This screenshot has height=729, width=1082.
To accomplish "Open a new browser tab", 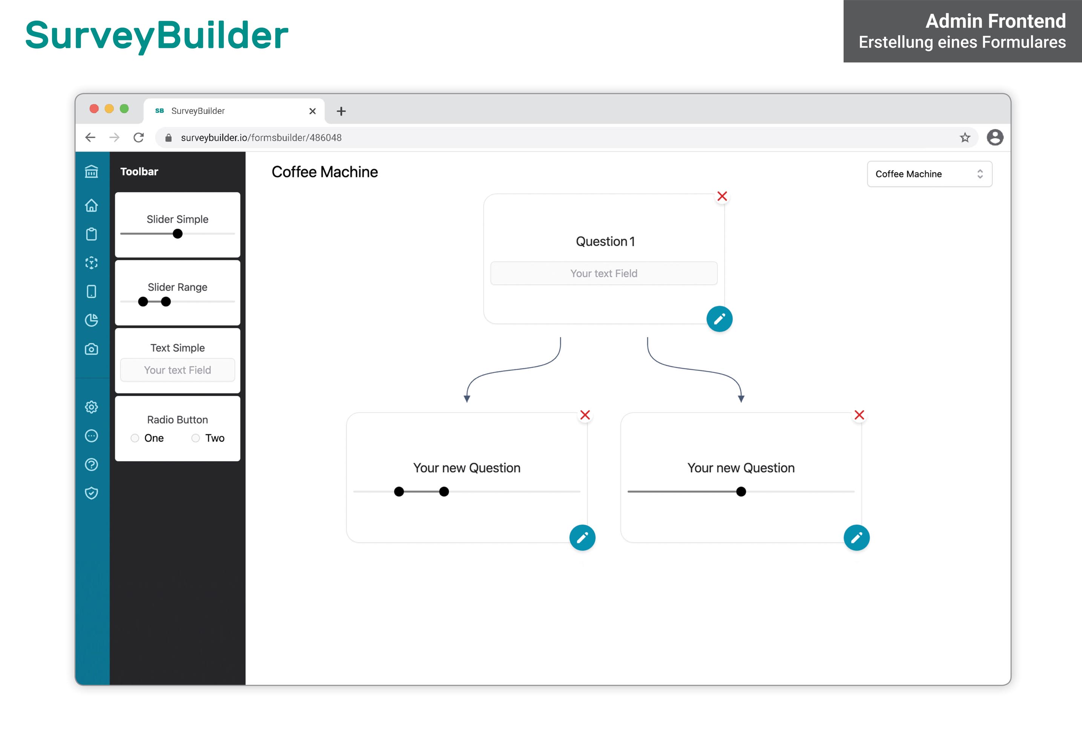I will click(x=341, y=111).
